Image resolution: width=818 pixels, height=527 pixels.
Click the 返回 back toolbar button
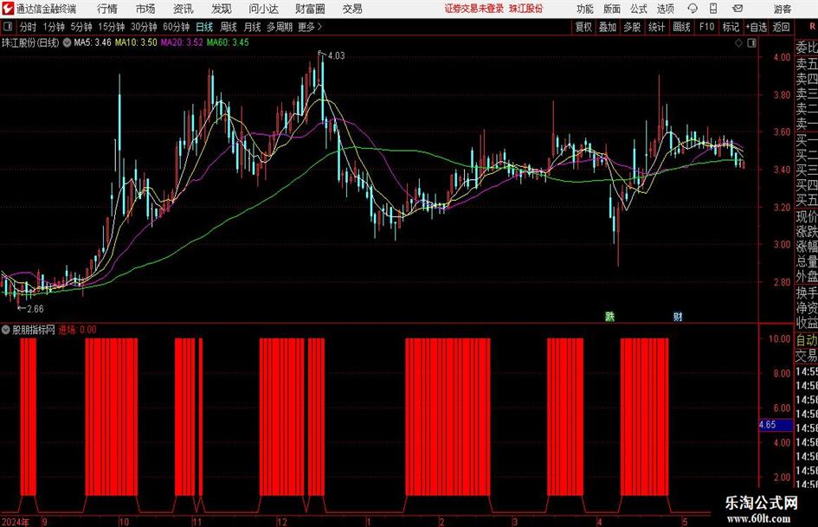click(x=781, y=27)
